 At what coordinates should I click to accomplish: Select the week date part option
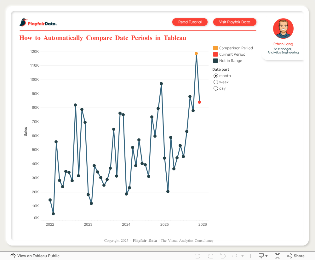[216, 82]
